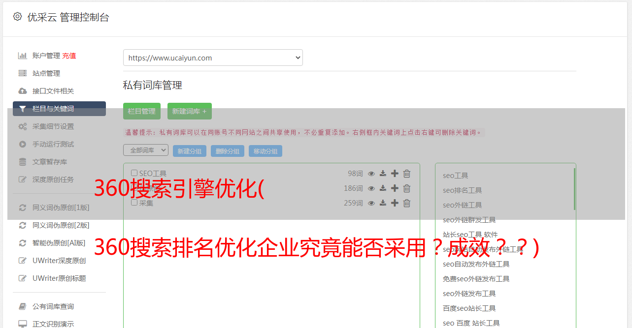Select the keyword seo 百度 站长工具
Viewport: 632px width, 328px height.
click(x=471, y=323)
